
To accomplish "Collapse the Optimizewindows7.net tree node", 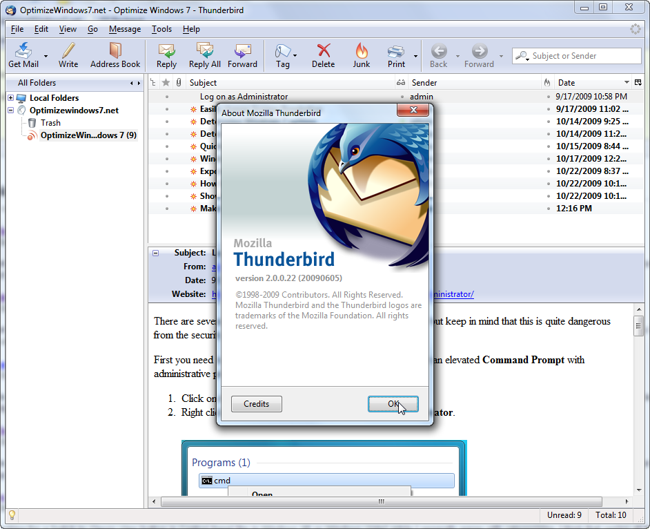I will tap(11, 110).
